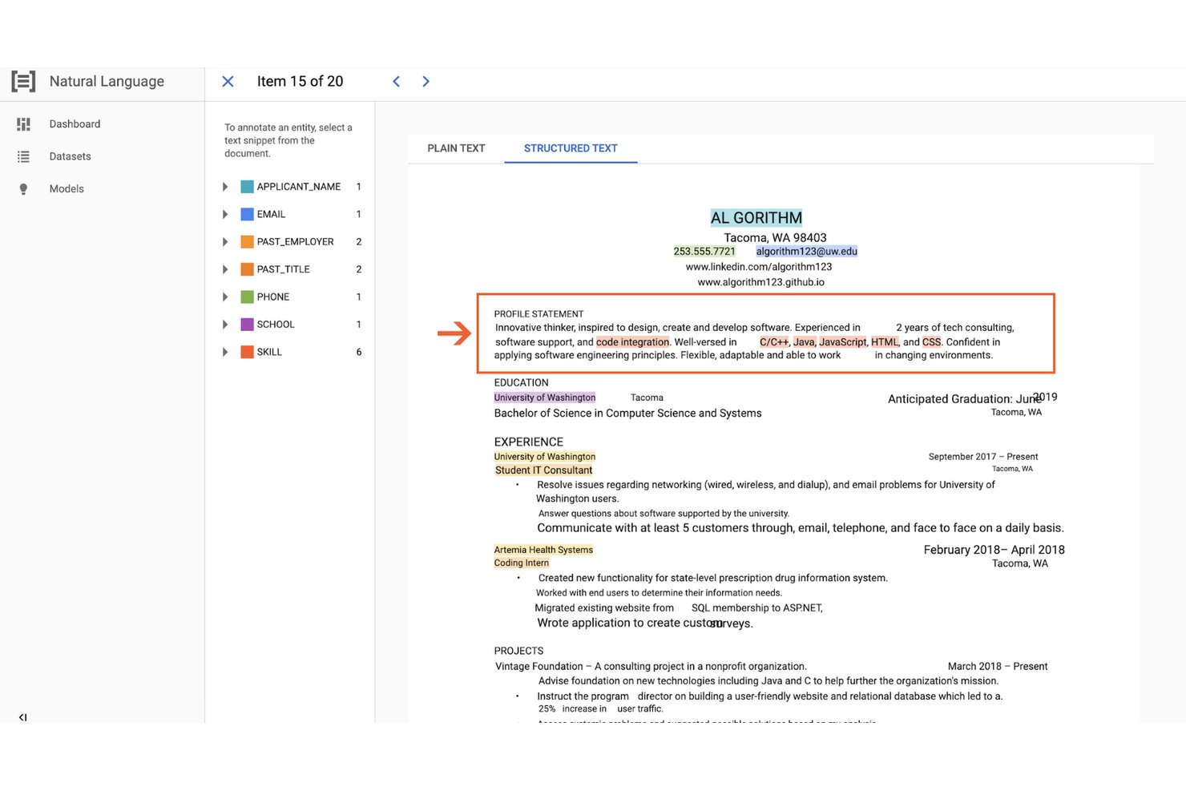Click the EMAIL blue color swatch
The height and width of the screenshot is (791, 1186).
248,214
